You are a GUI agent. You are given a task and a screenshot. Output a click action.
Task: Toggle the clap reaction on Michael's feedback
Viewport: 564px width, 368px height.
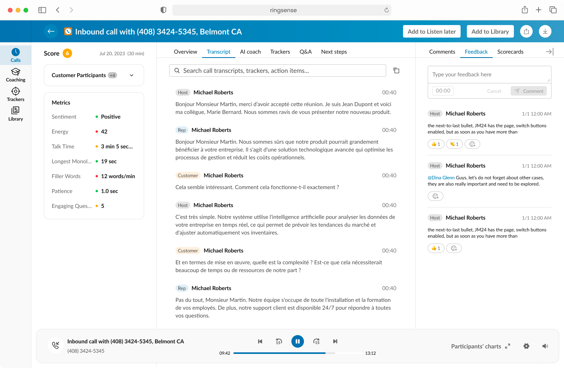(454, 144)
